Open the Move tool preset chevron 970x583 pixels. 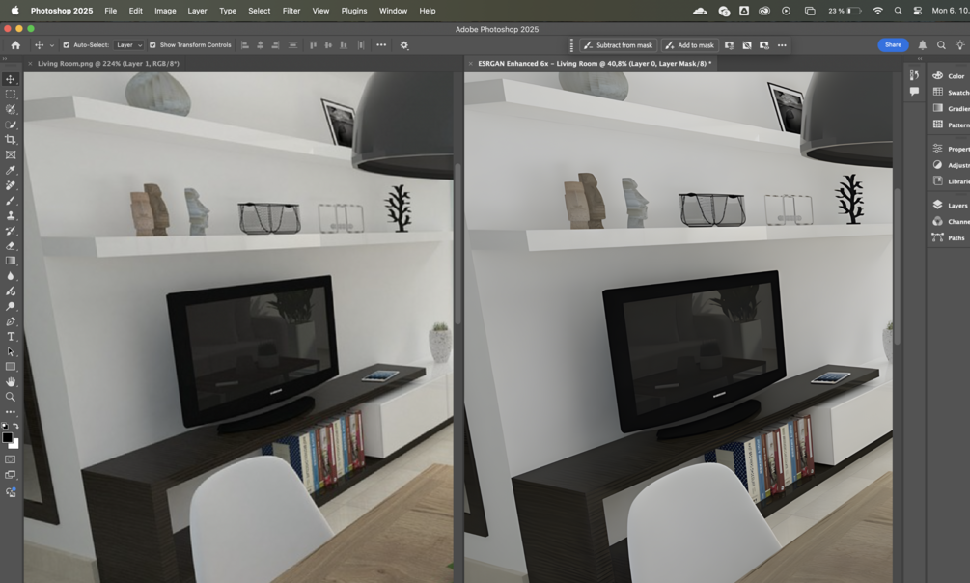point(52,45)
